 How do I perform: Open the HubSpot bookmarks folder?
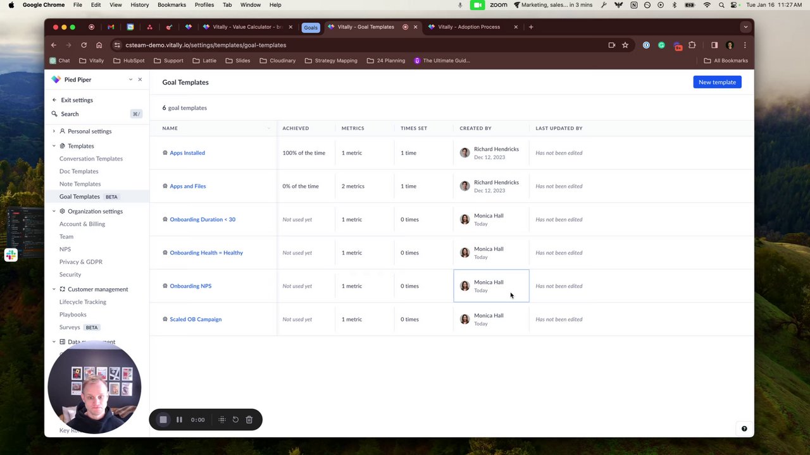pyautogui.click(x=128, y=61)
